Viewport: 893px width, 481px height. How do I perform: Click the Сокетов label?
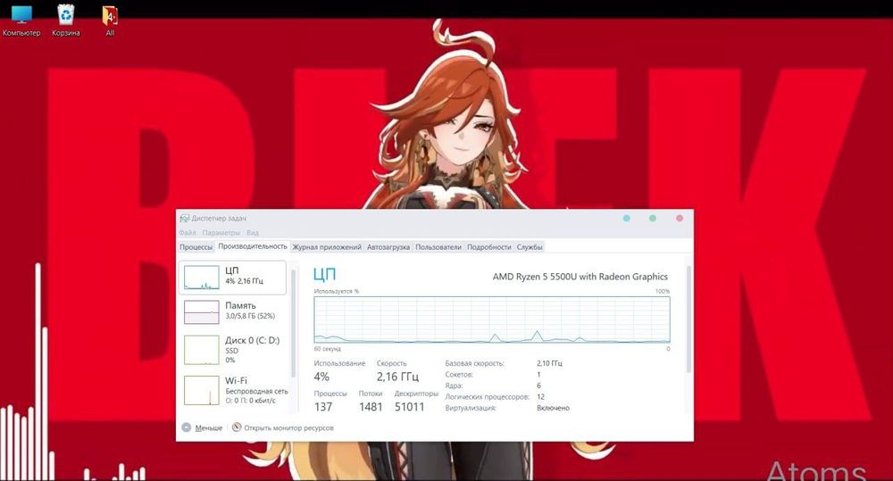459,375
